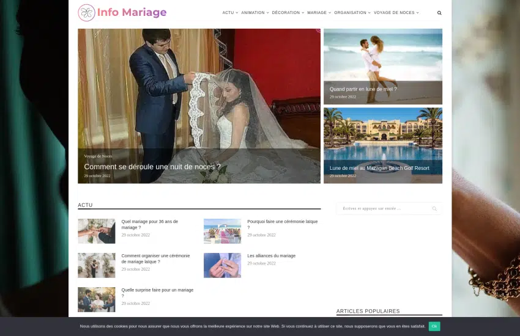
Task: Click thumbnail of cérémonie laïque beach article
Action: coord(222,232)
